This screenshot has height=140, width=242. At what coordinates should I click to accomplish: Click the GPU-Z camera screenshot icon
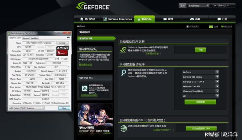click(x=68, y=38)
